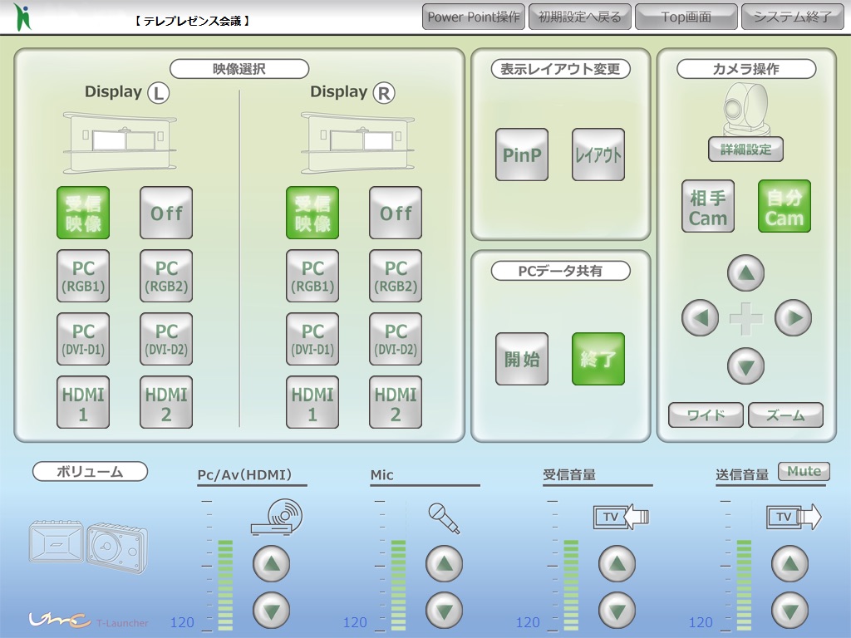This screenshot has width=851, height=638.
Task: Switch camera to 相手 Cam
Action: [708, 207]
